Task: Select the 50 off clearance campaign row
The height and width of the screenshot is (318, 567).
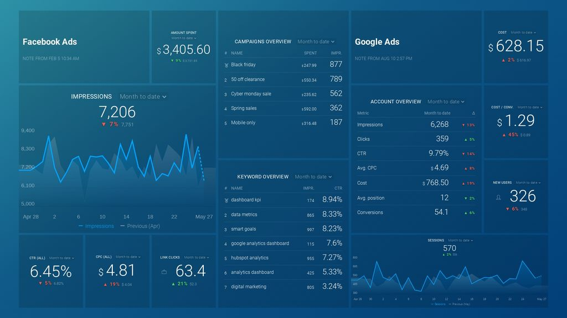Action: point(283,79)
